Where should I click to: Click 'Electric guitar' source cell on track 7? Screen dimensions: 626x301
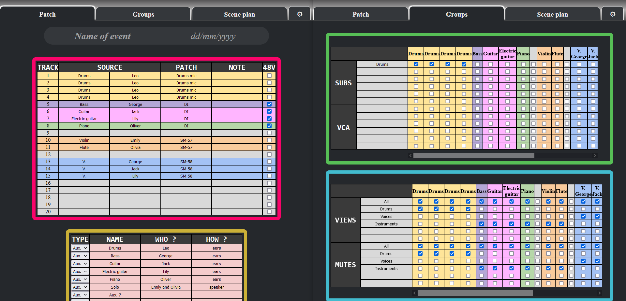point(84,119)
